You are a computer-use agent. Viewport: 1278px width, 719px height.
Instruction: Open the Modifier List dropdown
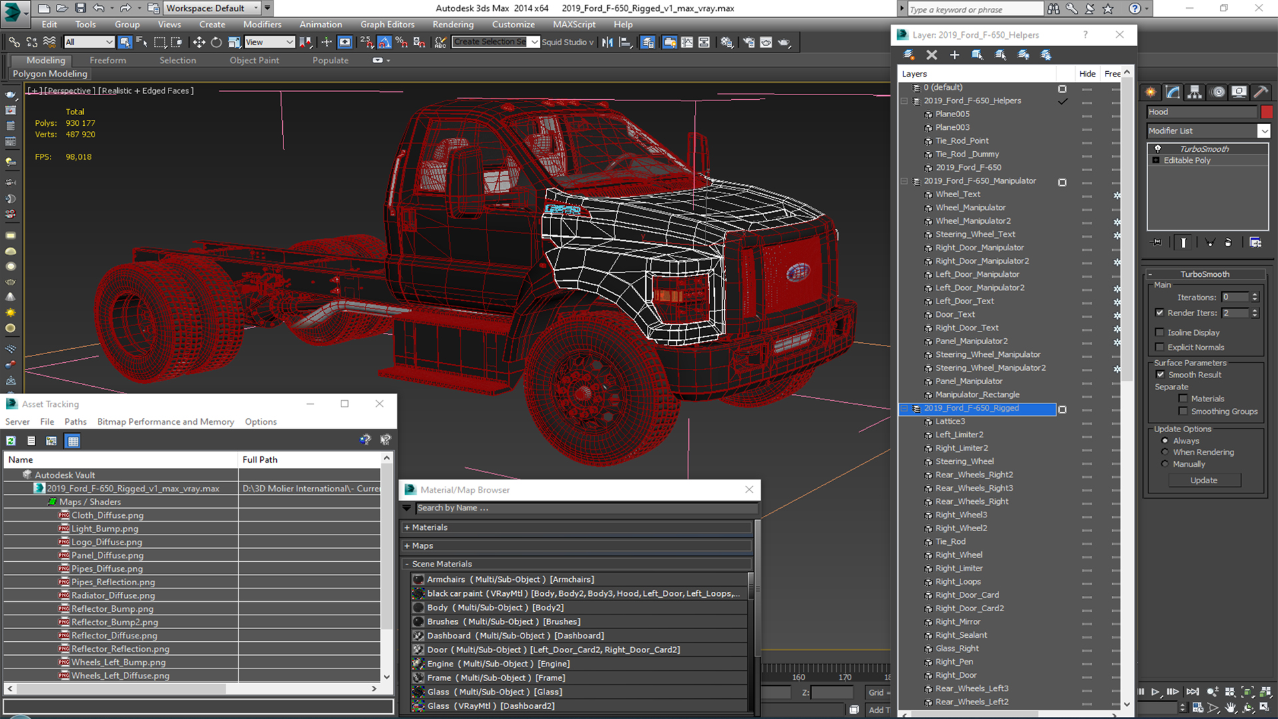(1263, 131)
